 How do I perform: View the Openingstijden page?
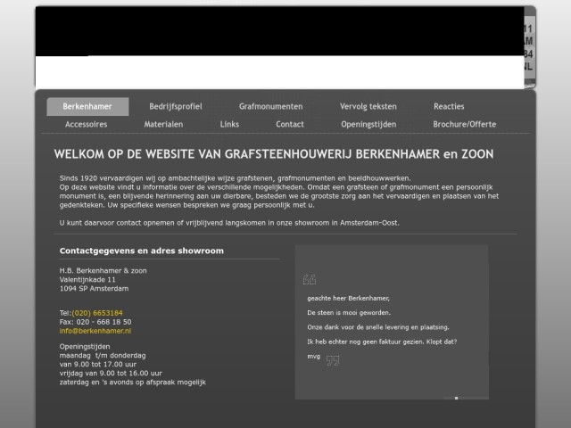(368, 124)
